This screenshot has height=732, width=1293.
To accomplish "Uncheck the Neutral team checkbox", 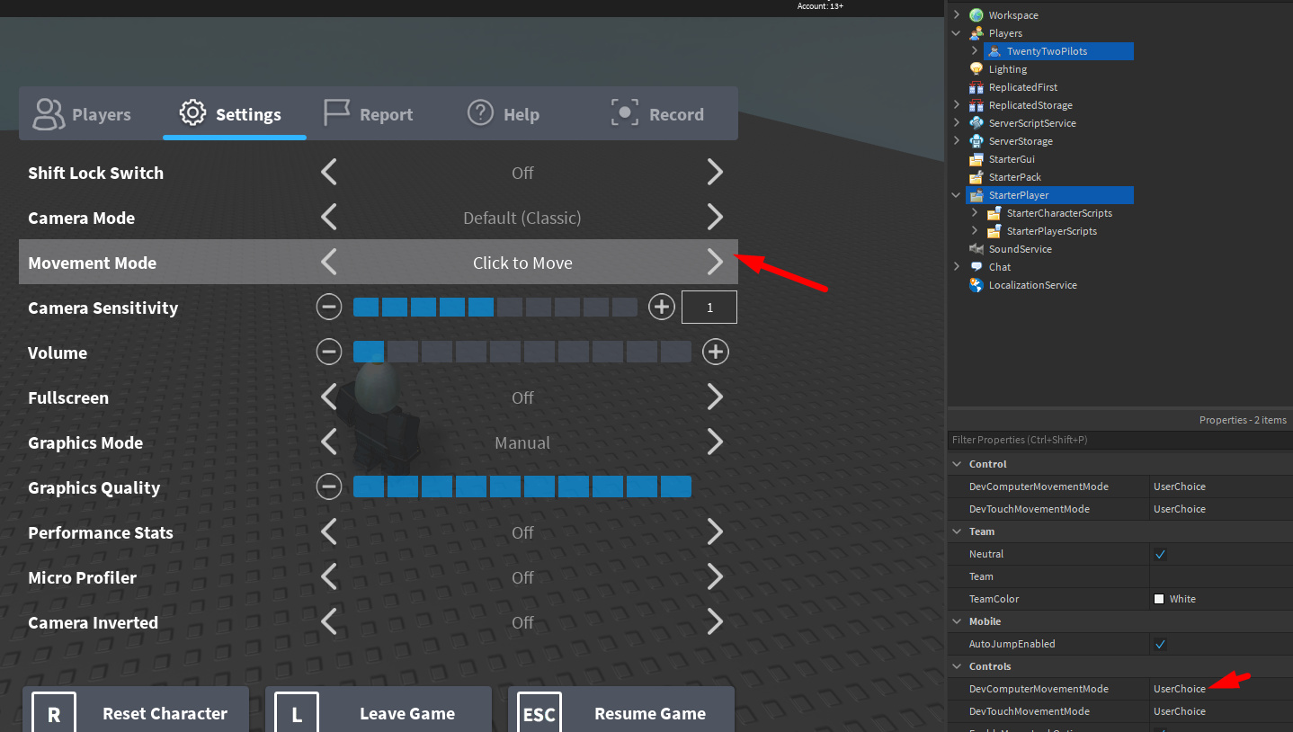I will tap(1160, 554).
